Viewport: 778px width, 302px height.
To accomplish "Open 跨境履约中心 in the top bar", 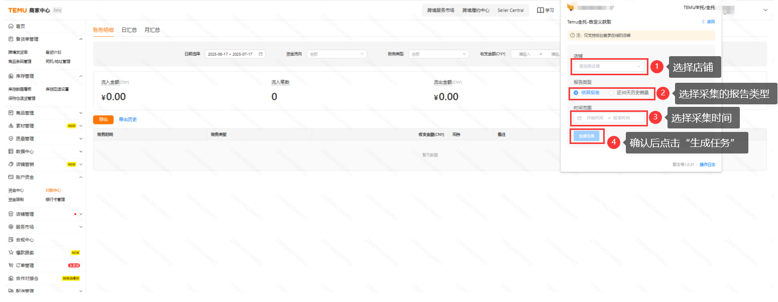I will tap(476, 10).
